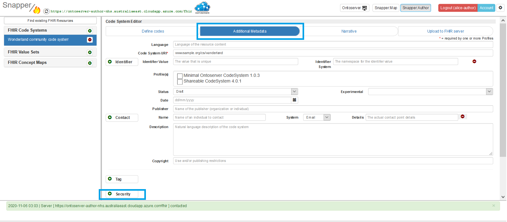This screenshot has height=222, width=507.
Task: Click the contact Details field
Action: tap(412, 118)
